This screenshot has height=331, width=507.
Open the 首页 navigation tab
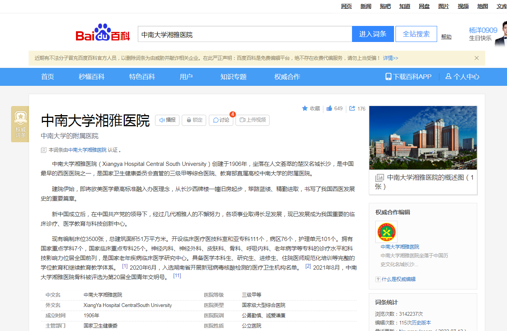(x=48, y=77)
